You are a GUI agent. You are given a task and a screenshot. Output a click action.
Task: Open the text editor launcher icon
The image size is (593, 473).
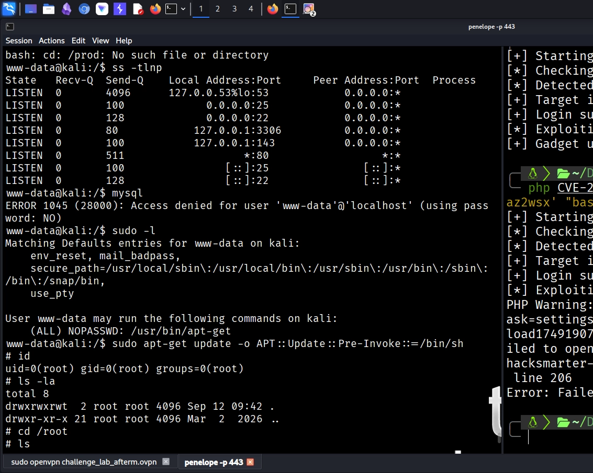138,9
